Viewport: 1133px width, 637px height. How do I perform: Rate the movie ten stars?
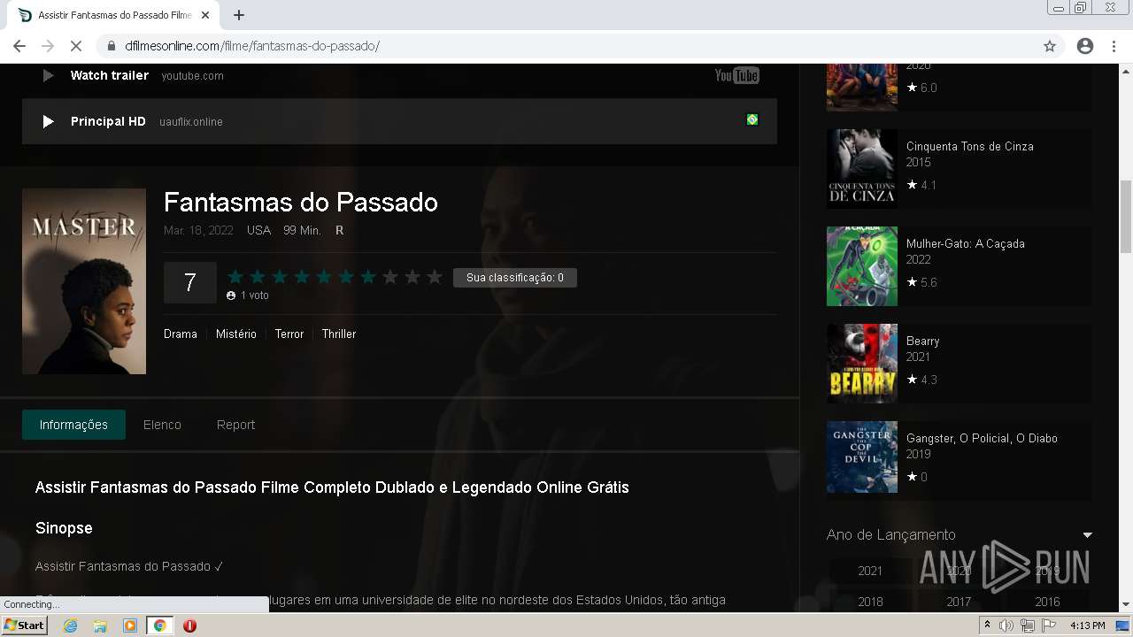point(435,277)
